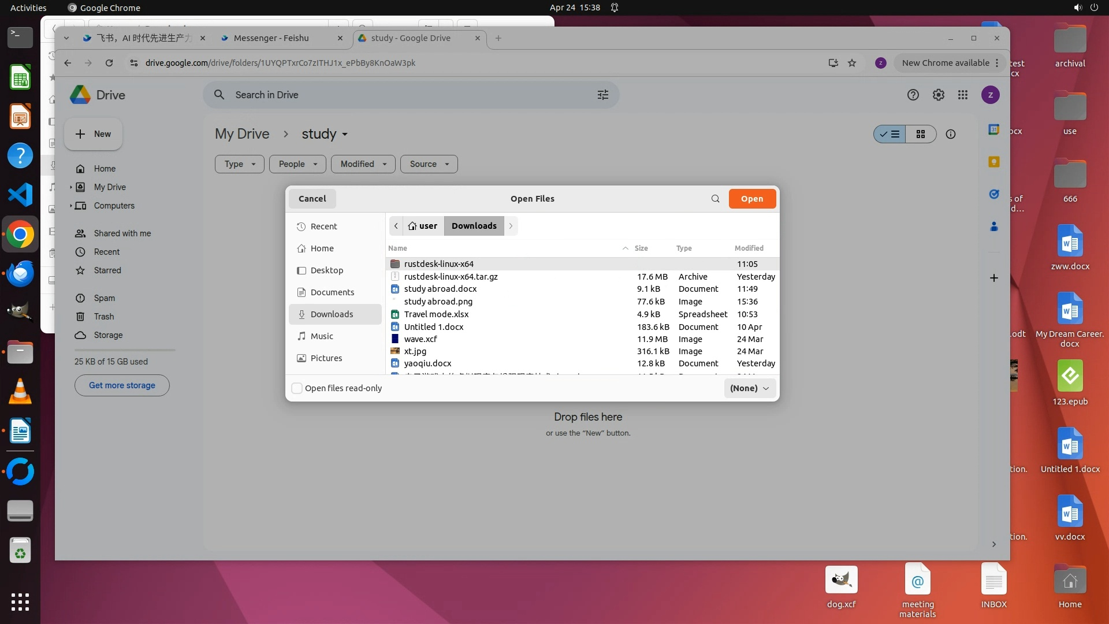The height and width of the screenshot is (624, 1109).
Task: Open Visual Studio Code from dock
Action: click(x=20, y=195)
